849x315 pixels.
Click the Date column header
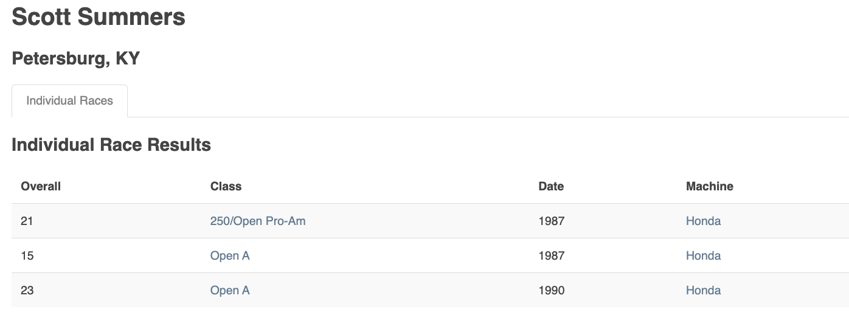click(x=551, y=187)
